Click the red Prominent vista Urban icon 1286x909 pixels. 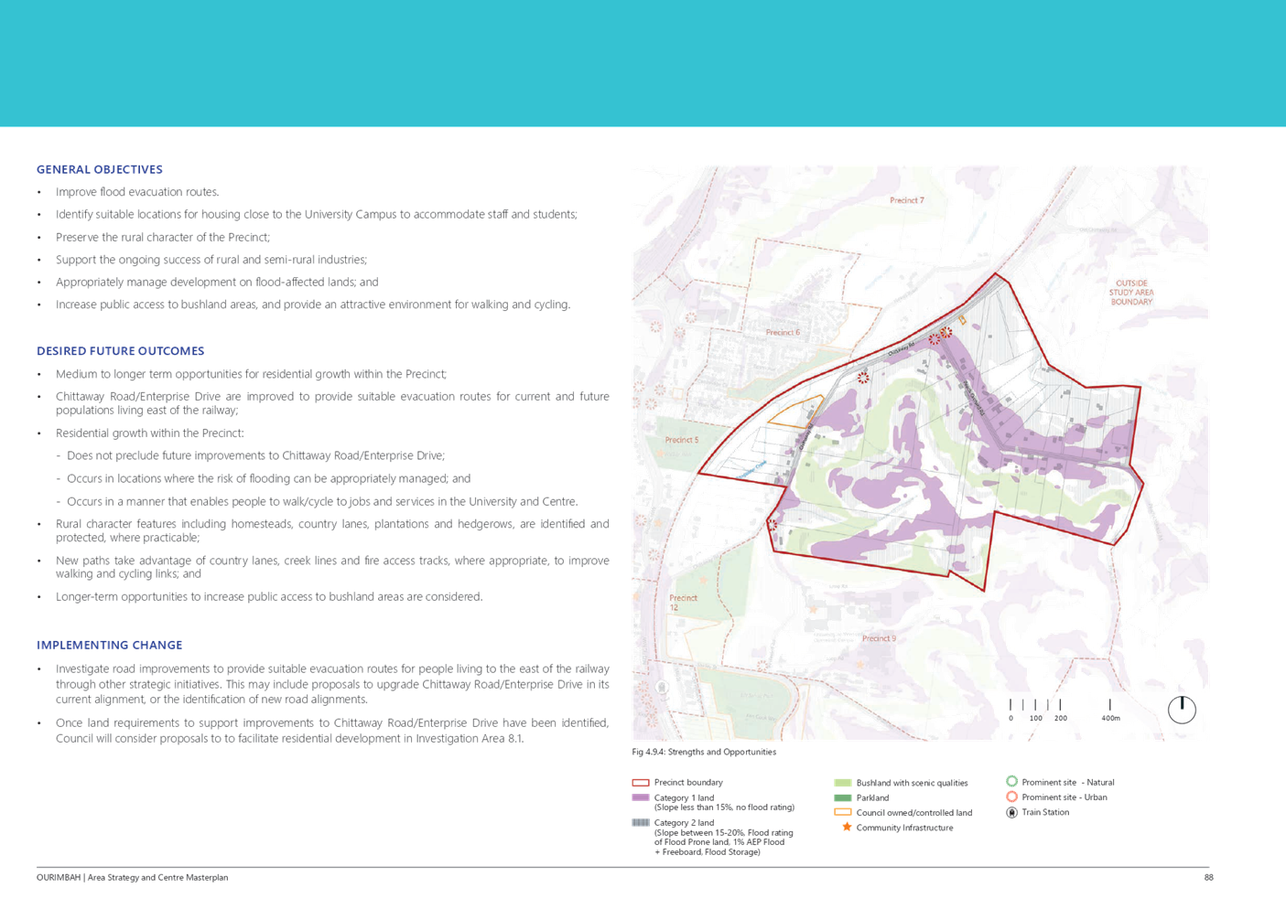click(1011, 797)
